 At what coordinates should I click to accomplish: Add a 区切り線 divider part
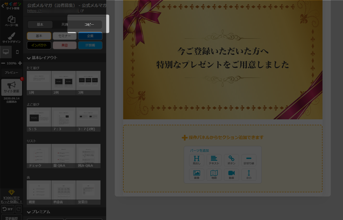pyautogui.click(x=249, y=160)
